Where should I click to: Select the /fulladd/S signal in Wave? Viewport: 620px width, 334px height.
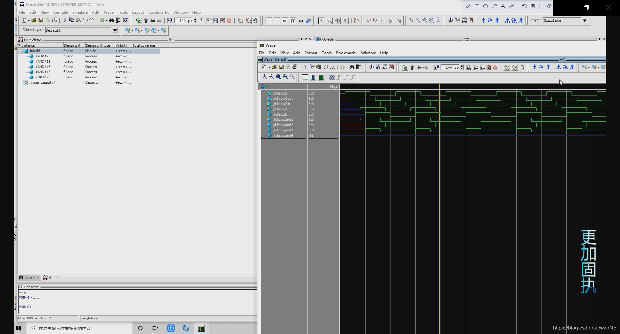coord(280,93)
